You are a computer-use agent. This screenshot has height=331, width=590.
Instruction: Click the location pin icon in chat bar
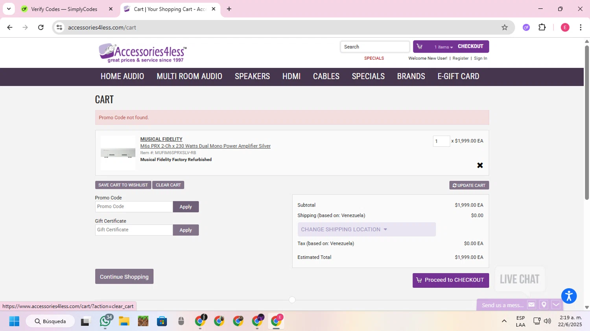point(544,305)
